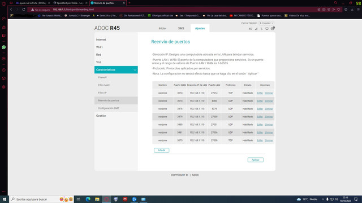Delete the rule with Puerto LAN 27036
Screen dimensions: 362x203
(269, 133)
